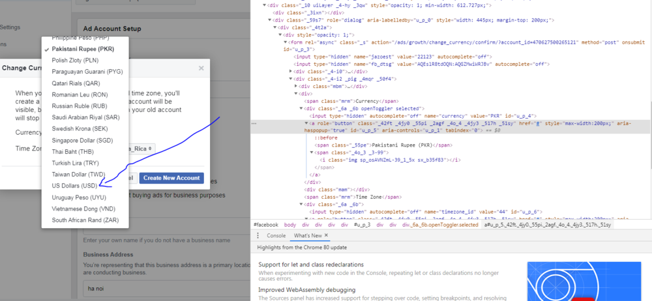Screen dimensions: 652x301
Task: Pick Saudi Arabian Riyal (SAR)
Action: (85, 117)
